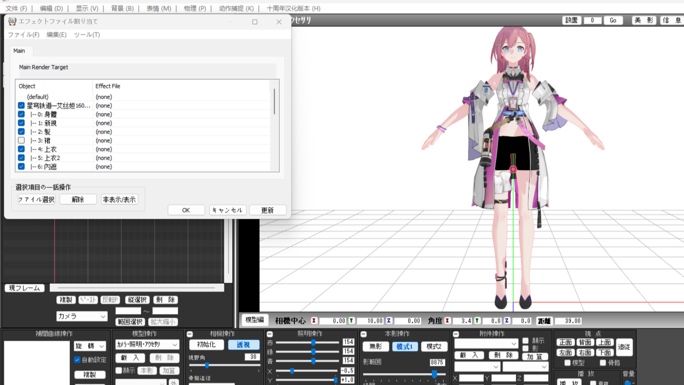Click the green Y icon beside 相機中心
684x385 pixels.
tap(351, 321)
